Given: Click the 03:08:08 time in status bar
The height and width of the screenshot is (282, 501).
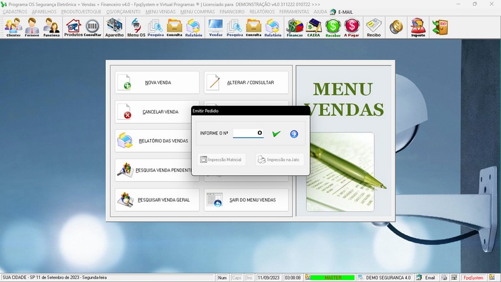Looking at the screenshot, I should coord(292,278).
